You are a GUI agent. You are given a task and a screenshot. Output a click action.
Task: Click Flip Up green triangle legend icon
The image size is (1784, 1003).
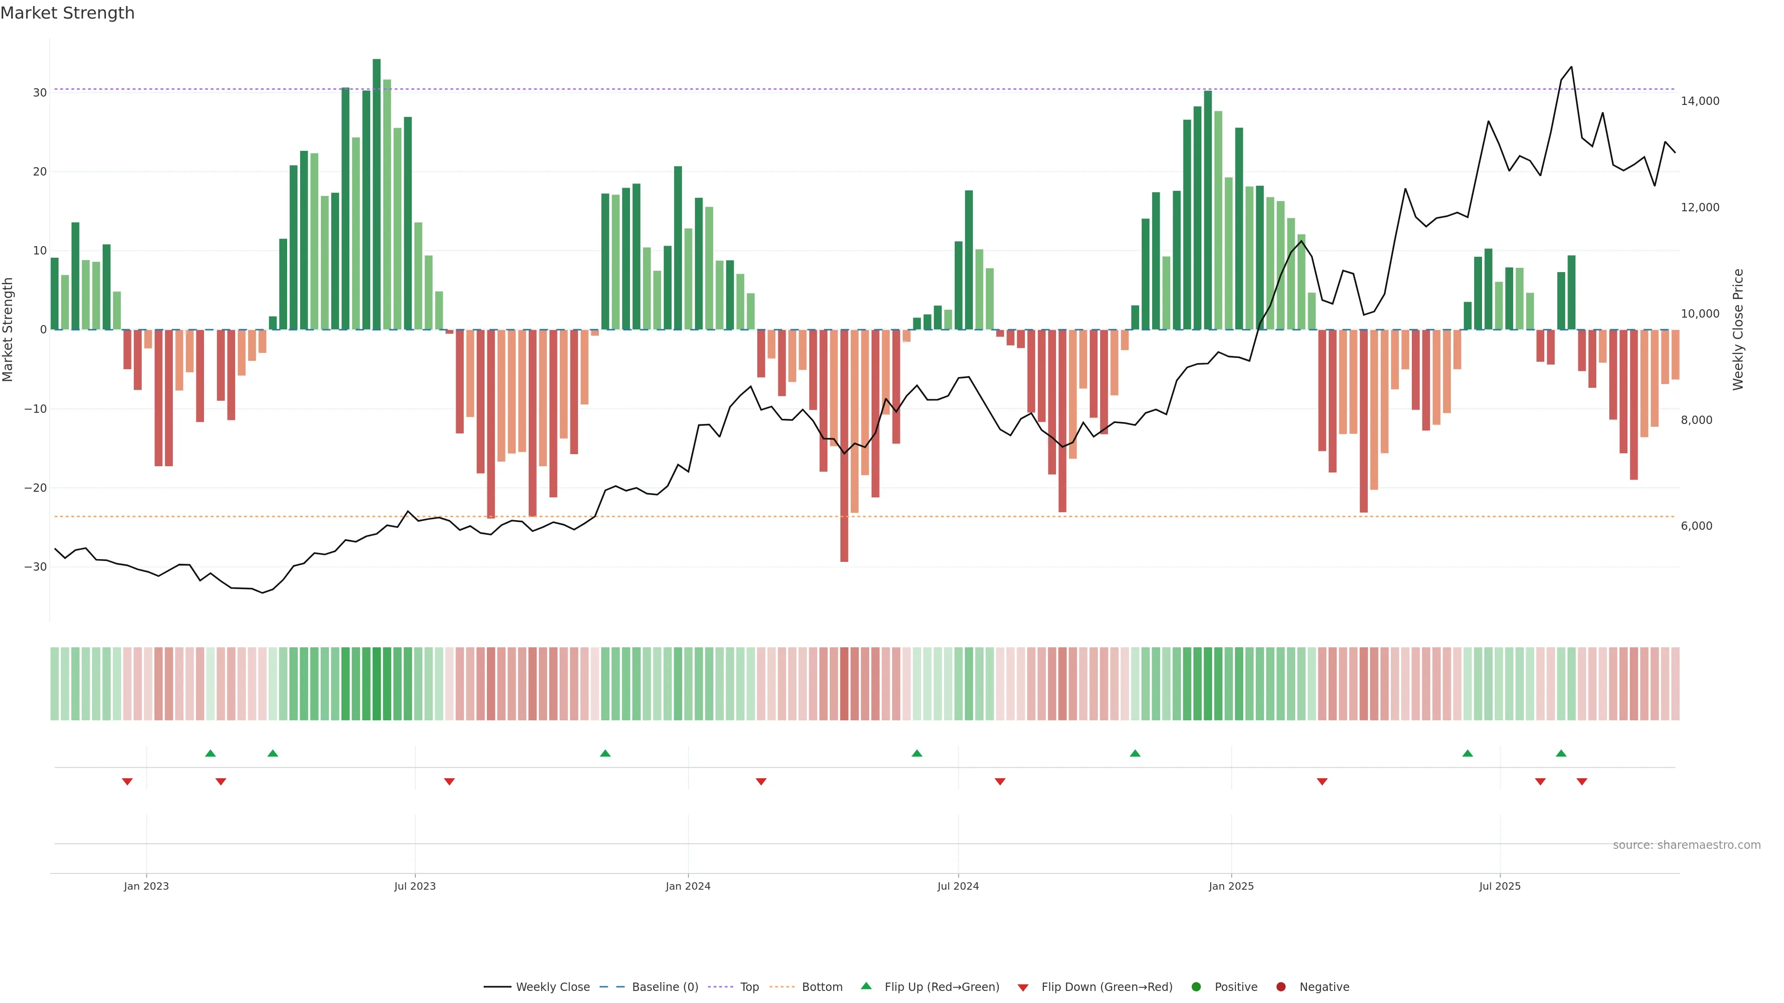(866, 986)
